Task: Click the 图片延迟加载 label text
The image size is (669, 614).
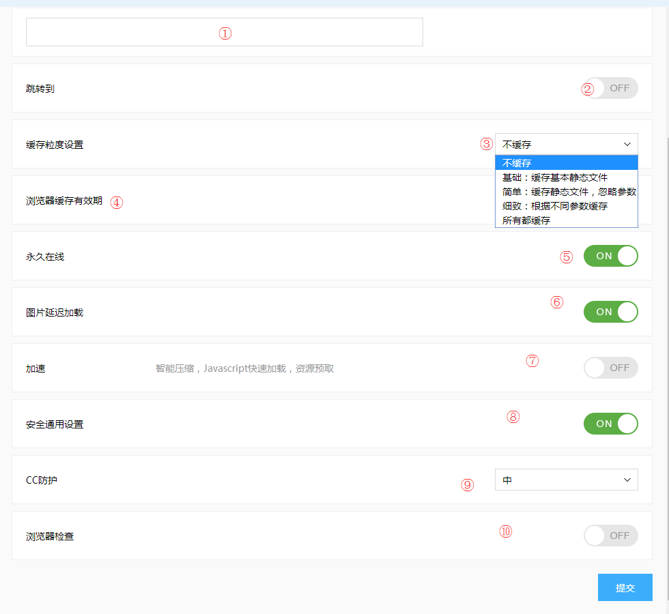Action: click(55, 312)
